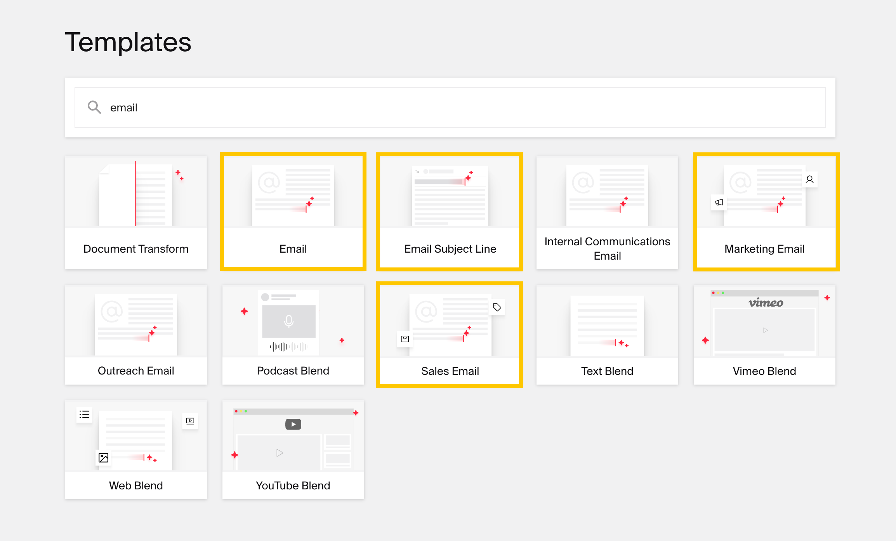
Task: Click the list icon on Web Blend
Action: pos(84,414)
